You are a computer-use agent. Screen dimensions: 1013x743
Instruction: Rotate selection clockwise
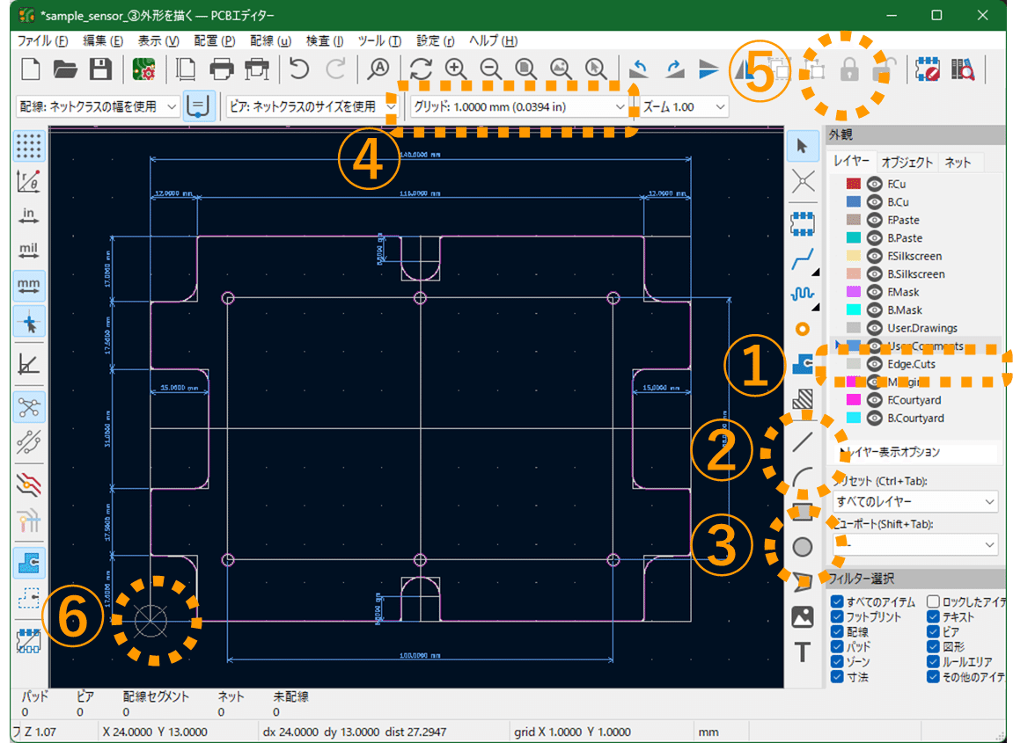click(x=674, y=69)
